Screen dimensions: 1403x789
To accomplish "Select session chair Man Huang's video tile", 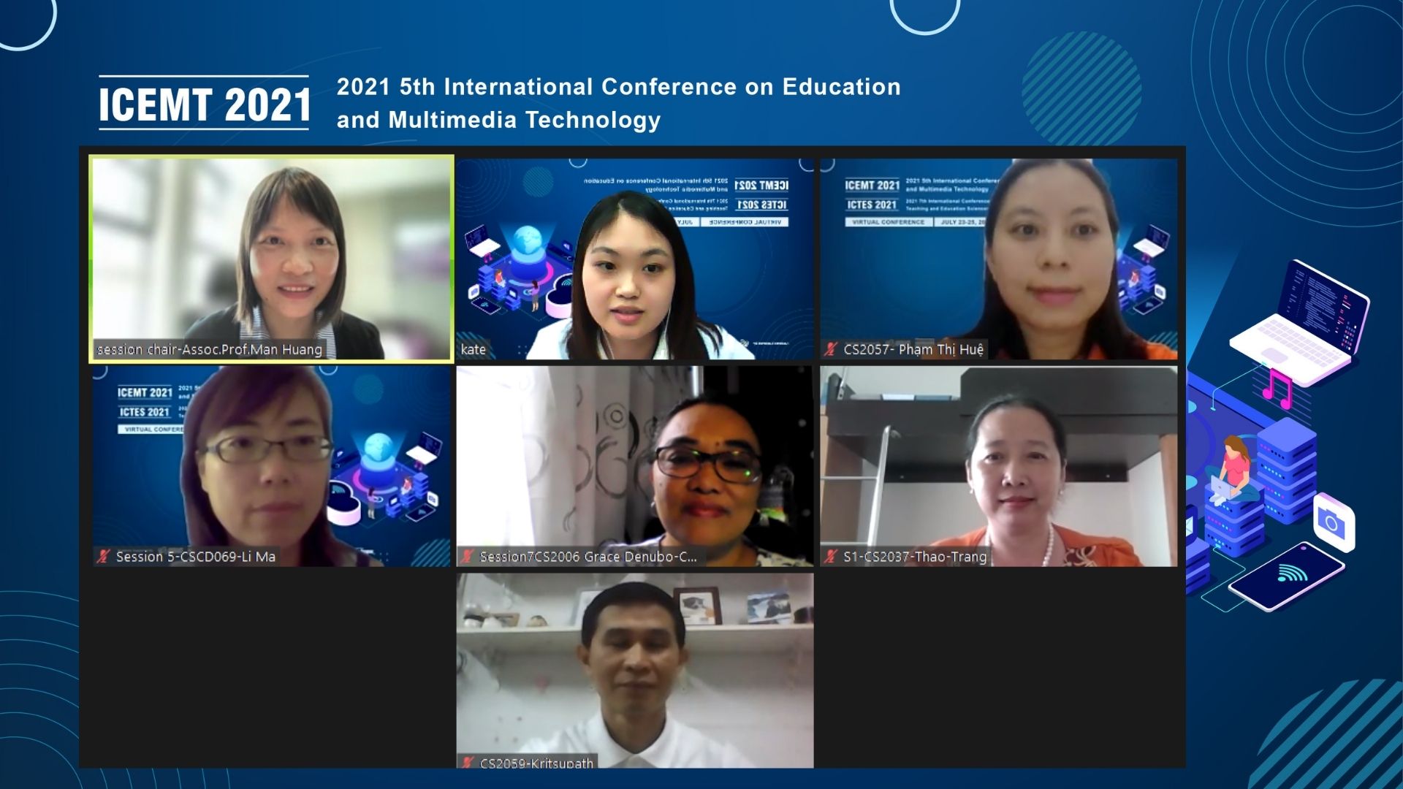I will [x=271, y=259].
